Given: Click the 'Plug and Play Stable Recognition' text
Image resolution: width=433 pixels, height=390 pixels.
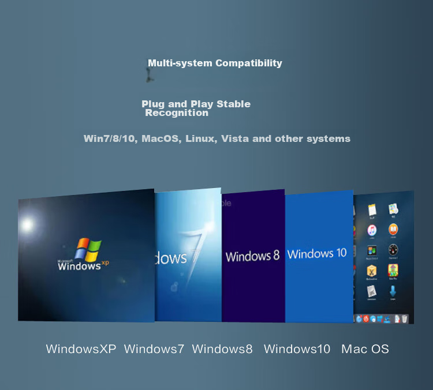Looking at the screenshot, I should [196, 108].
